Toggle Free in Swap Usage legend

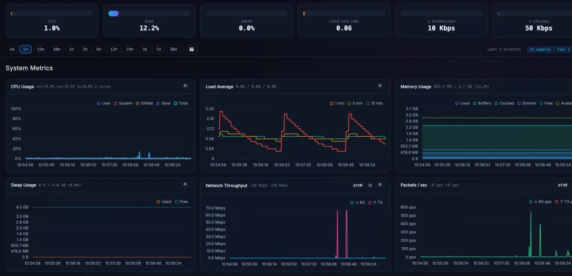pyautogui.click(x=181, y=201)
